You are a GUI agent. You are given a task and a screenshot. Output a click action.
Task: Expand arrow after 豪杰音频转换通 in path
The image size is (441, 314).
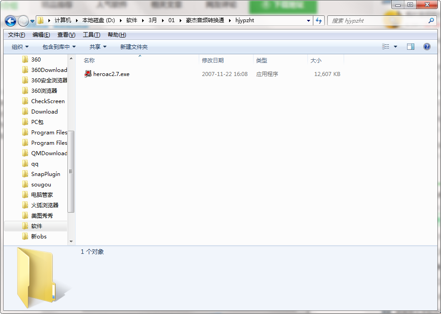(x=230, y=20)
